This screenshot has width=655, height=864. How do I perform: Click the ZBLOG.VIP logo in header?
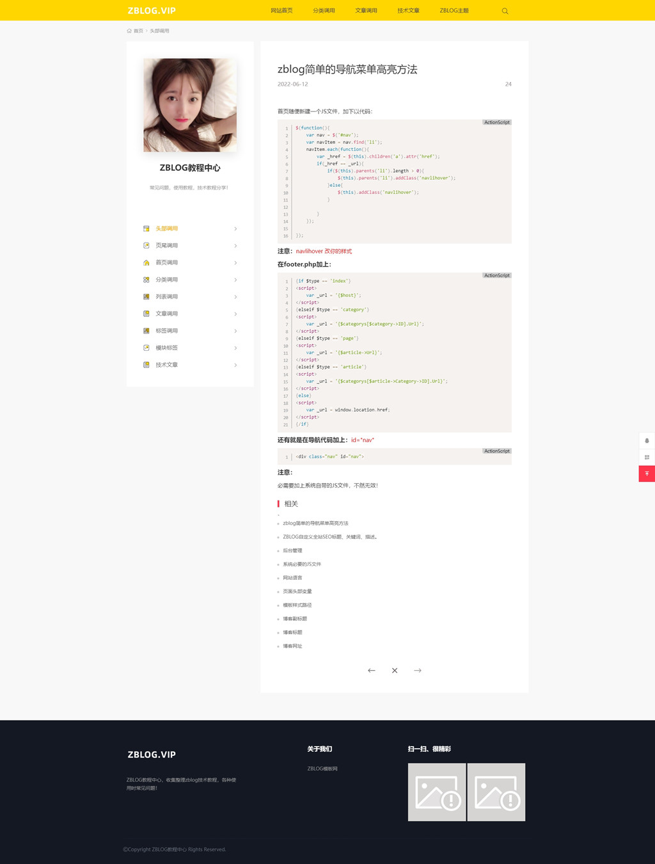click(x=152, y=11)
